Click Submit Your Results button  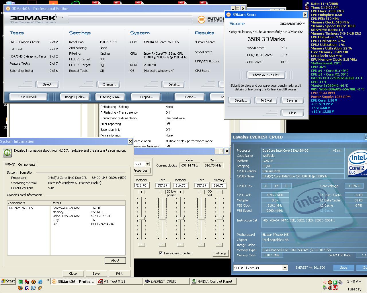pos(266,75)
